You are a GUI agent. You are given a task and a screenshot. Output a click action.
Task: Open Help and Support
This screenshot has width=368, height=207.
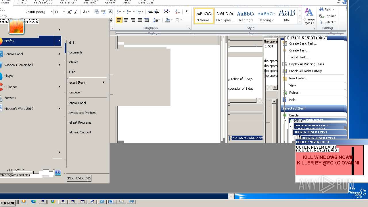[x=80, y=132]
